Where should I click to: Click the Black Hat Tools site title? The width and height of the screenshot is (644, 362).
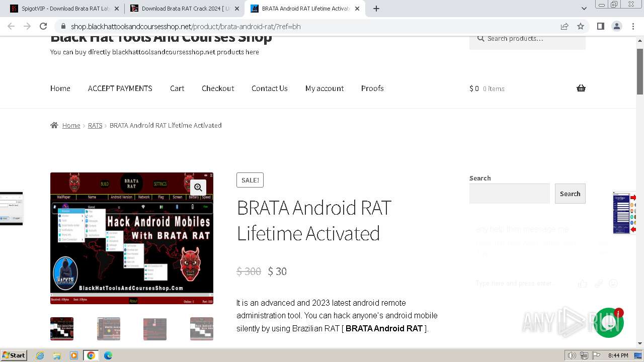pyautogui.click(x=161, y=38)
